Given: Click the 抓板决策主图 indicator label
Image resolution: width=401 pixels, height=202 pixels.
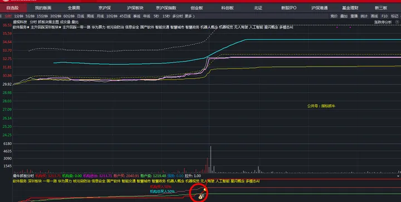Looking at the screenshot, I should click(x=48, y=22).
